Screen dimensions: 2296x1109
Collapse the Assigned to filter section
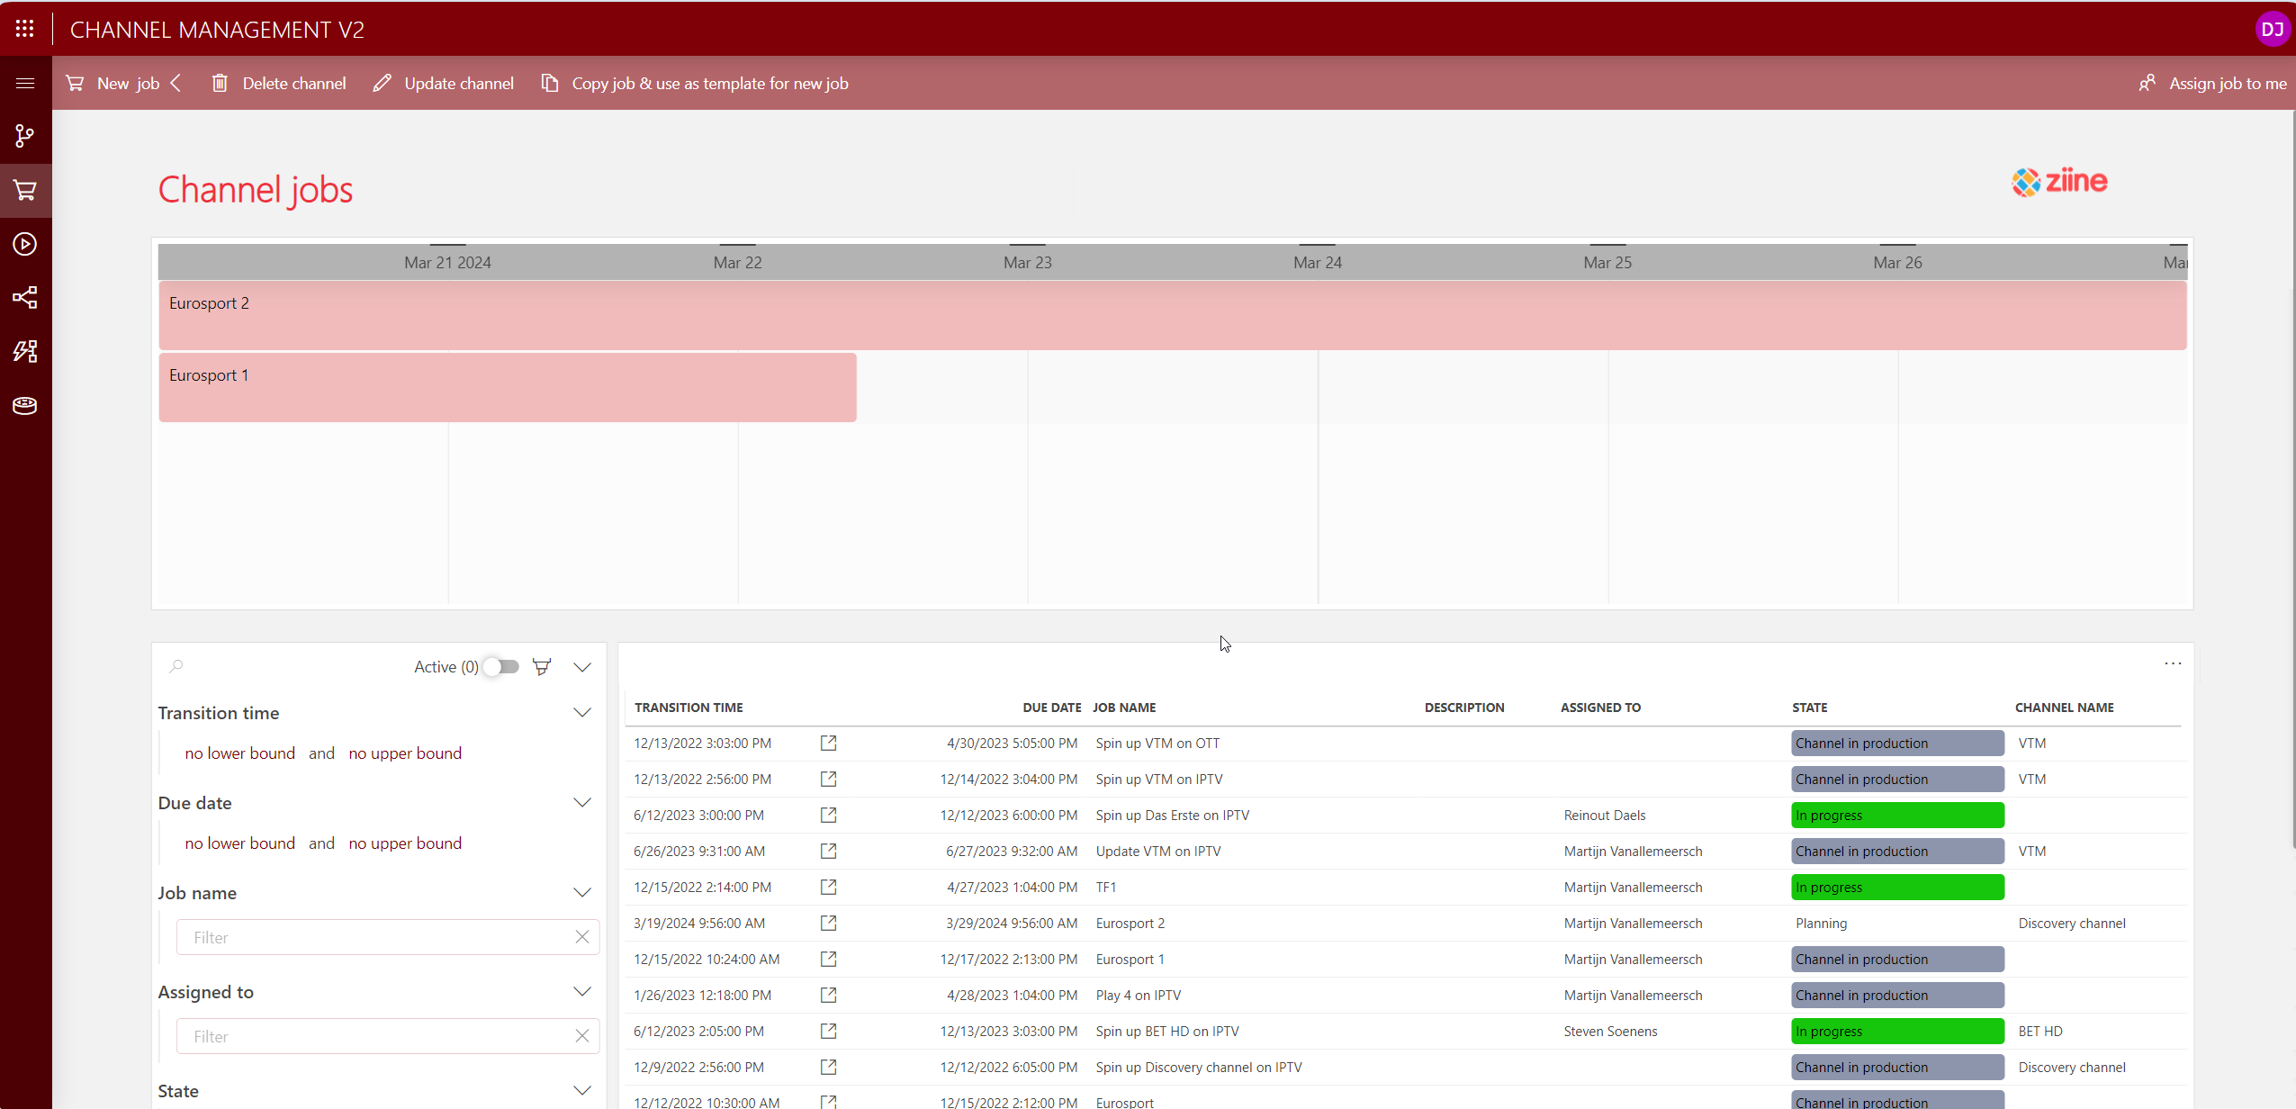582,992
